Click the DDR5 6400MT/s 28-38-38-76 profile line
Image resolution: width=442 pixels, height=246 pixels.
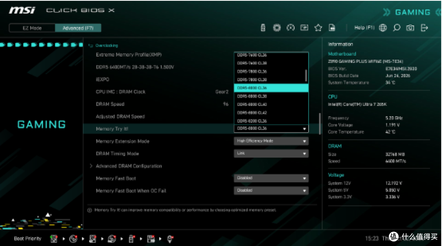pyautogui.click(x=135, y=67)
